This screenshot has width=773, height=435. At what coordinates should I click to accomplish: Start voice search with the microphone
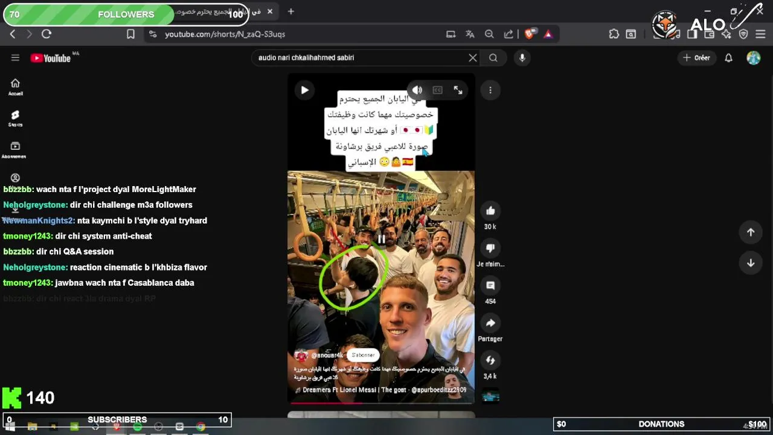522,57
